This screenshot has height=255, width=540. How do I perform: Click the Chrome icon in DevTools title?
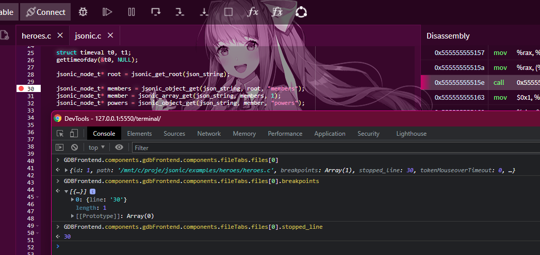58,118
